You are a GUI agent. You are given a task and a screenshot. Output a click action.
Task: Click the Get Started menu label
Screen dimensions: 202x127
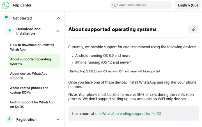pos(22,18)
